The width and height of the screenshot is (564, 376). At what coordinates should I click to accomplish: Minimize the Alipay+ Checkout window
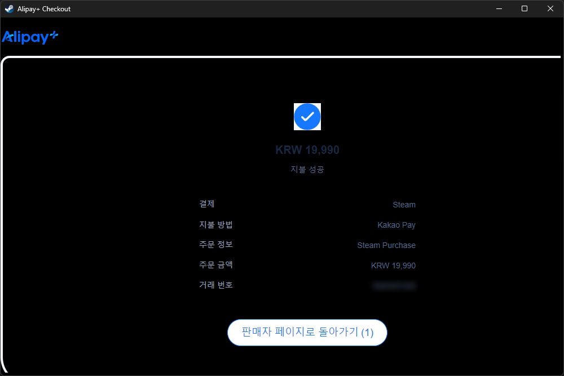[x=499, y=8]
